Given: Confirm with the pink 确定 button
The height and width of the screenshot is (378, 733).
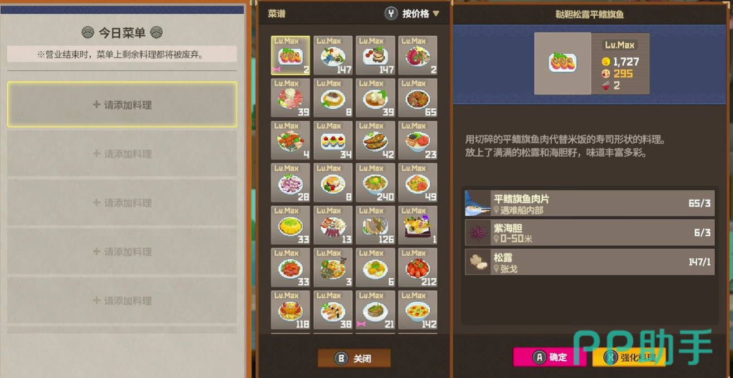Looking at the screenshot, I should [x=550, y=357].
